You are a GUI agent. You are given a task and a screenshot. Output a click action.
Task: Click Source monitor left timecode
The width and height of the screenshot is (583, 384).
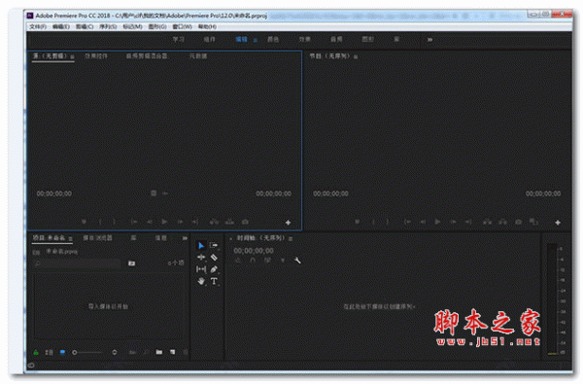pyautogui.click(x=54, y=193)
